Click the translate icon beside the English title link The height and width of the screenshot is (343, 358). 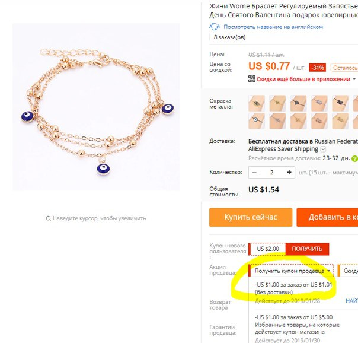(215, 27)
